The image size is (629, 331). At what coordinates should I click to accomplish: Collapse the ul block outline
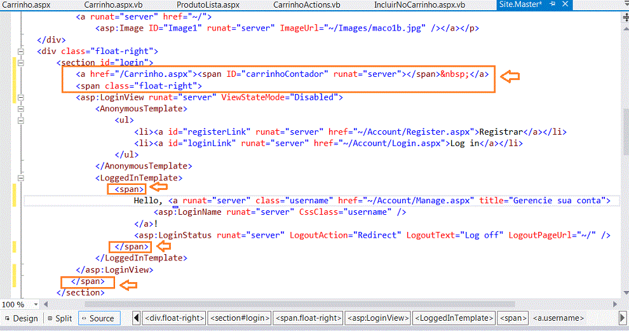[21, 120]
